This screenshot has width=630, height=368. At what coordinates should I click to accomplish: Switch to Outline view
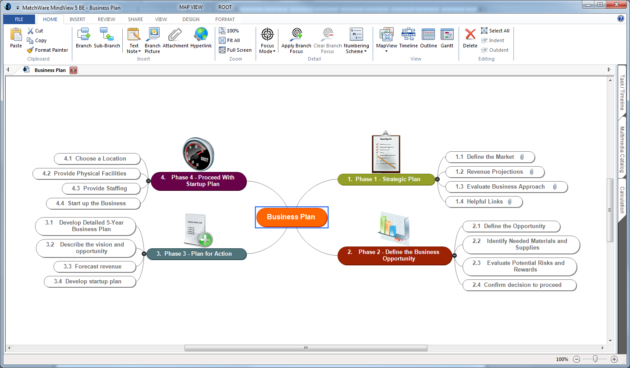[x=428, y=35]
